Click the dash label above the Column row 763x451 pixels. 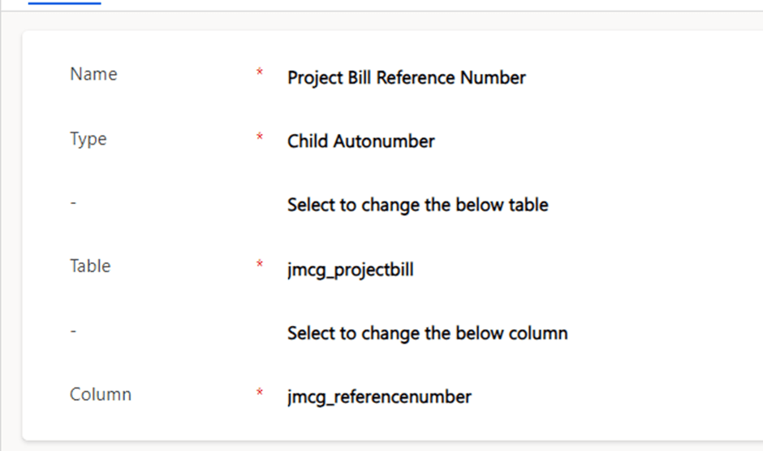(73, 332)
